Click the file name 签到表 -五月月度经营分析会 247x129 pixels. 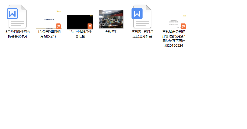click(x=142, y=34)
